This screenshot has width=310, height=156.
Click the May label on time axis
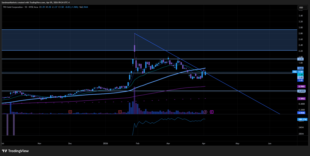click(x=237, y=143)
